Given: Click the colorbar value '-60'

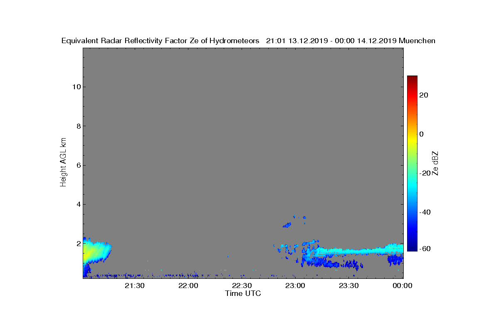Looking at the screenshot, I should click(425, 249).
